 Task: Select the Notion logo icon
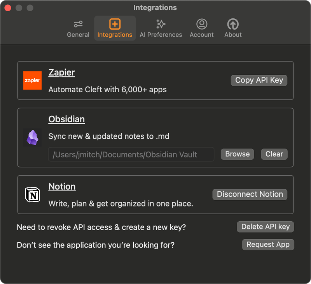pyautogui.click(x=32, y=194)
